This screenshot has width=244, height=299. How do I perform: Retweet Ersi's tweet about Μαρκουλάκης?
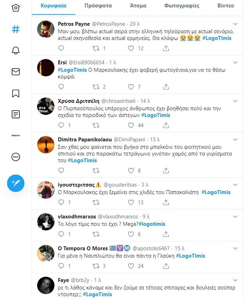click(x=95, y=87)
